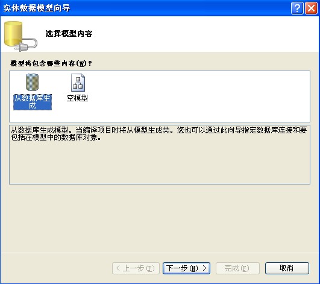Click empty white space in the model list box
Viewport: 320px width, 284px height.
click(x=194, y=96)
